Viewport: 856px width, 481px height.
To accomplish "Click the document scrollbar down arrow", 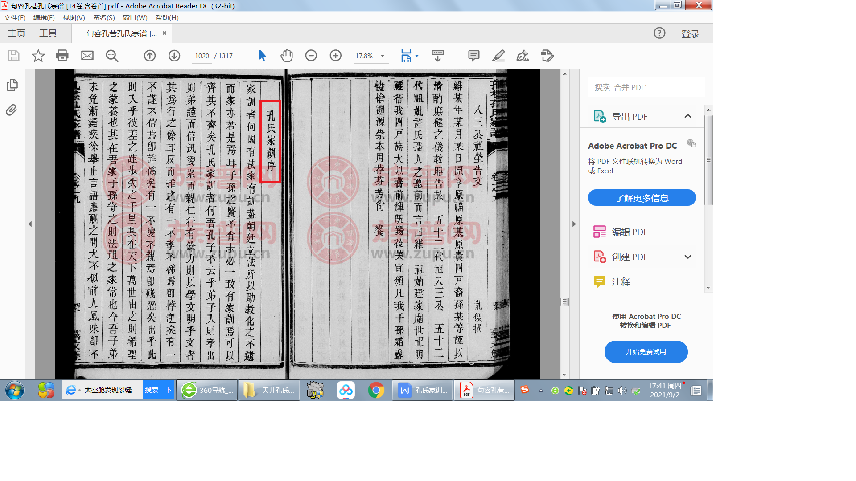I will [x=564, y=375].
